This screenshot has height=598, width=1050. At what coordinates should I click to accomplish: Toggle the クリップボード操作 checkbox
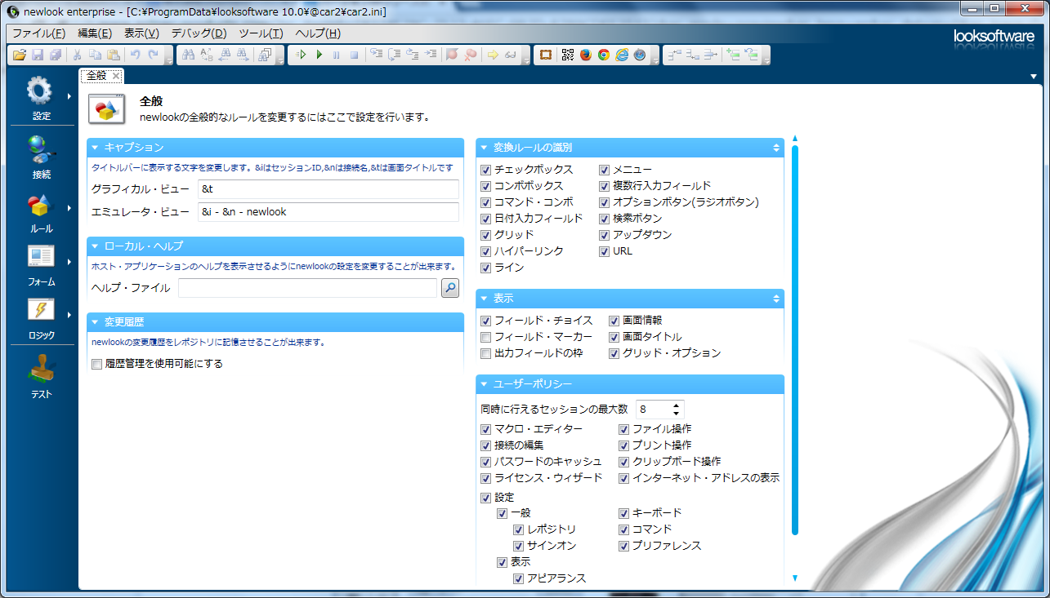pos(624,462)
